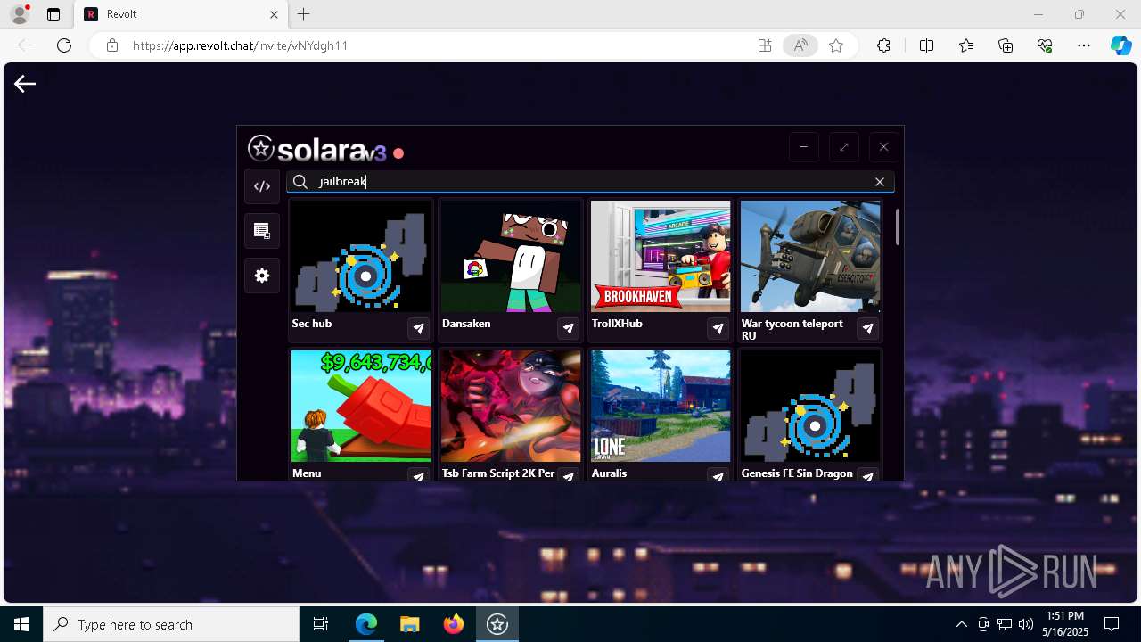View site information lock icon
Image resolution: width=1141 pixels, height=642 pixels.
point(112,45)
